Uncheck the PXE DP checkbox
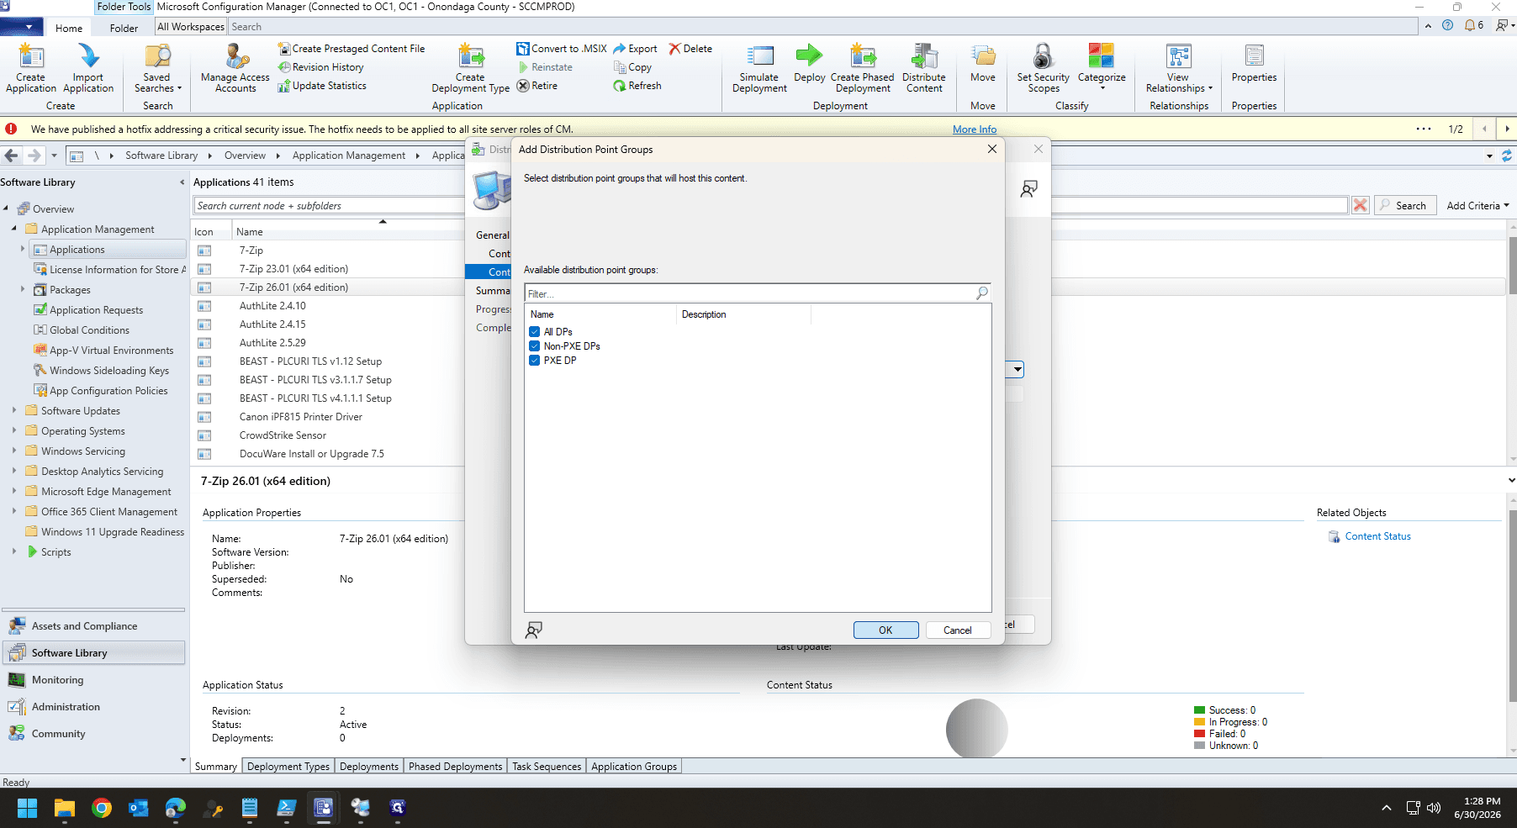This screenshot has height=828, width=1517. point(535,361)
